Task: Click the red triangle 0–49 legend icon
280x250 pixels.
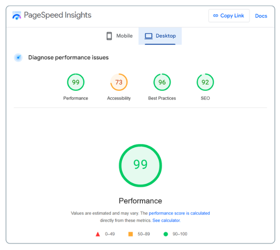Action: pos(98,234)
